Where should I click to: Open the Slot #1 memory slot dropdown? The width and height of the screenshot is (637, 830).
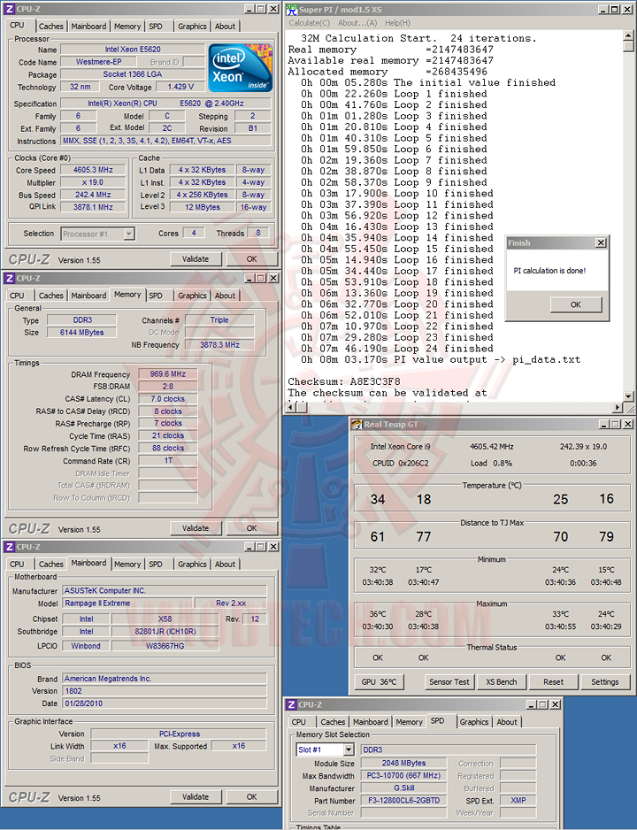(349, 749)
